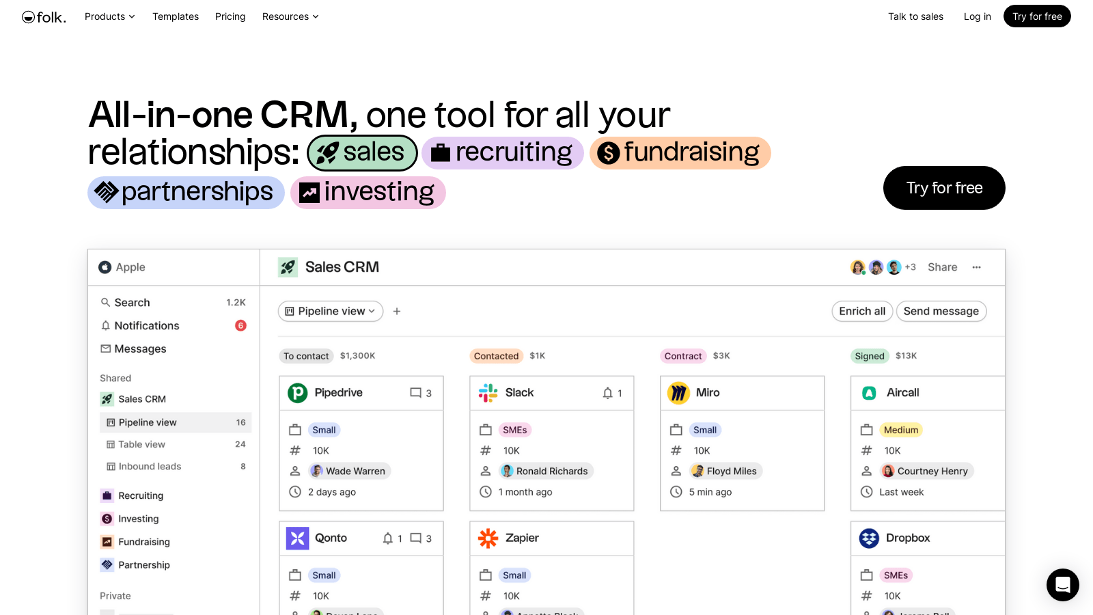
Task: Click the bell icon on Slack card
Action: (x=607, y=393)
